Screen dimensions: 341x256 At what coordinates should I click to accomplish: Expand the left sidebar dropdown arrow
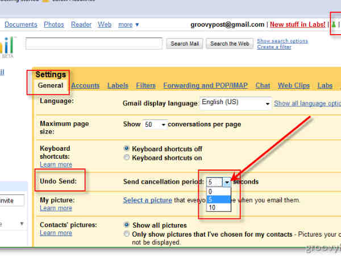tap(22, 224)
